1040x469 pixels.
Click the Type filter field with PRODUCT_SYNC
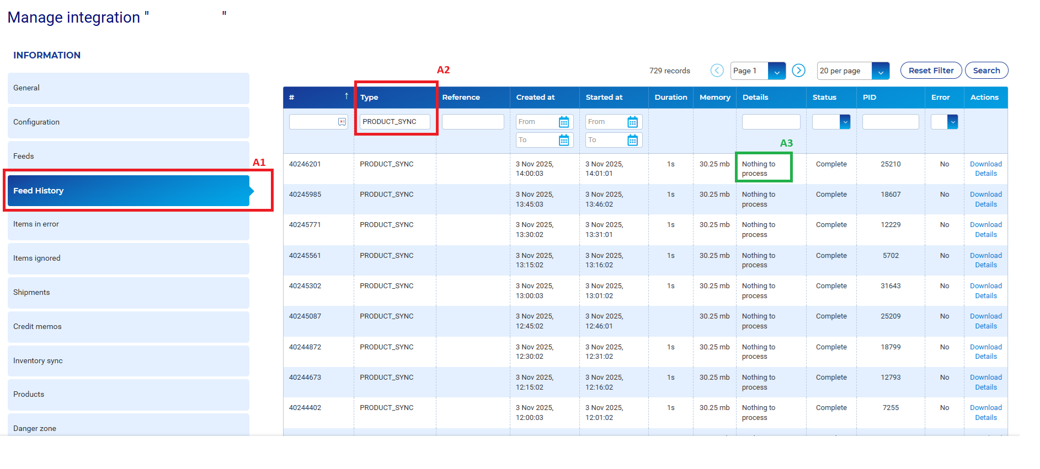click(x=394, y=122)
